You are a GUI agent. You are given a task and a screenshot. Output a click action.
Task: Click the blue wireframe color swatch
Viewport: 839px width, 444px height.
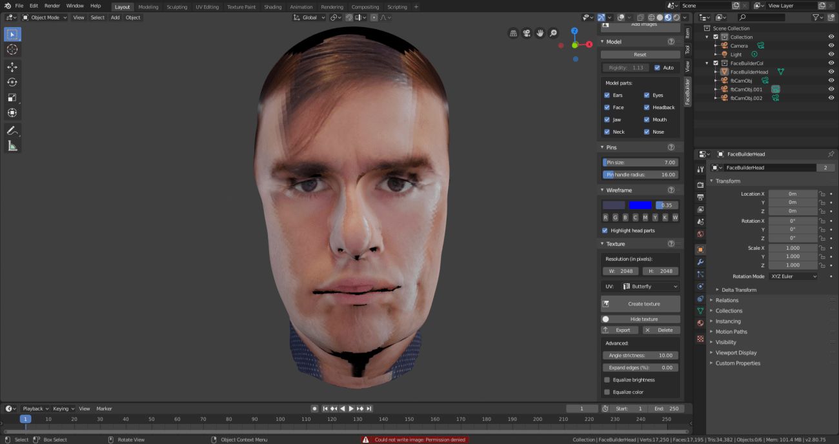640,205
